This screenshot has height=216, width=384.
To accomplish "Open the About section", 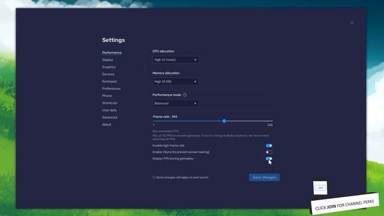I will click(107, 124).
